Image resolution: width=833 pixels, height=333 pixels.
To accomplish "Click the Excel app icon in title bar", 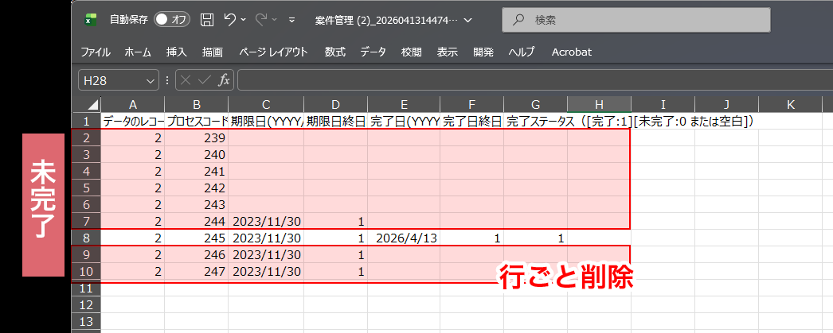I will (90, 20).
